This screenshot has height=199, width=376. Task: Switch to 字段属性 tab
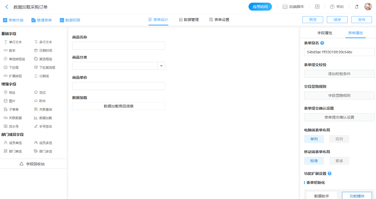[x=325, y=33]
